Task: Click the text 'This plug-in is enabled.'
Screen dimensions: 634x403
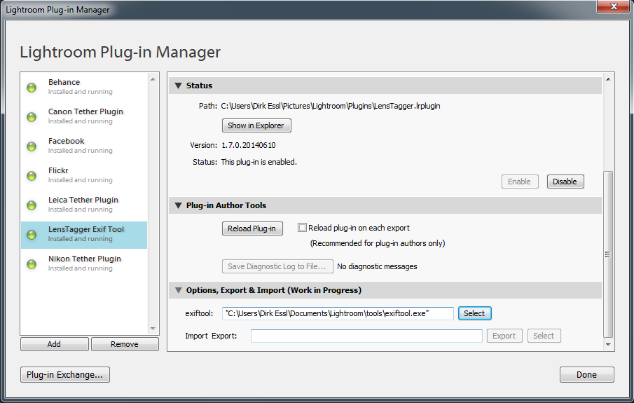Action: (x=259, y=162)
